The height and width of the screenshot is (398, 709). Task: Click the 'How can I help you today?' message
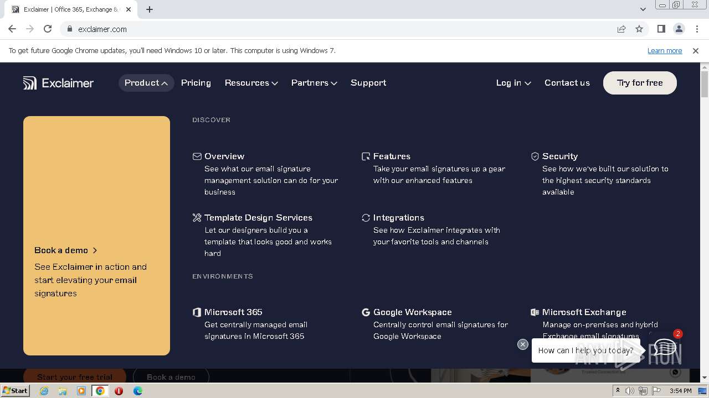585,350
